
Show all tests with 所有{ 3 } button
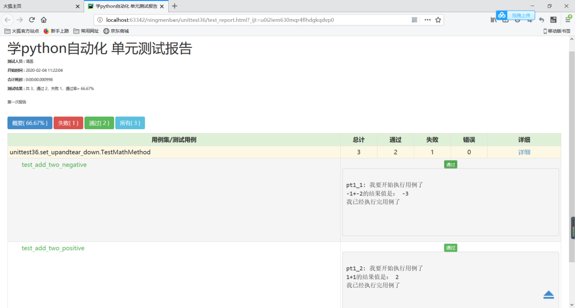click(130, 123)
